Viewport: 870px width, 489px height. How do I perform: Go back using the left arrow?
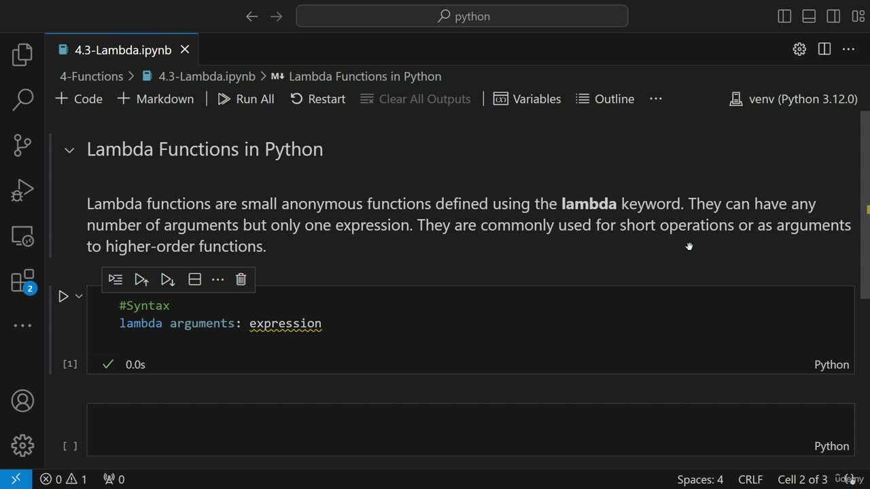[251, 16]
